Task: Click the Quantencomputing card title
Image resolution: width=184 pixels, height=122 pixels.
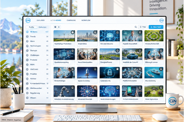Action: pos(62,62)
